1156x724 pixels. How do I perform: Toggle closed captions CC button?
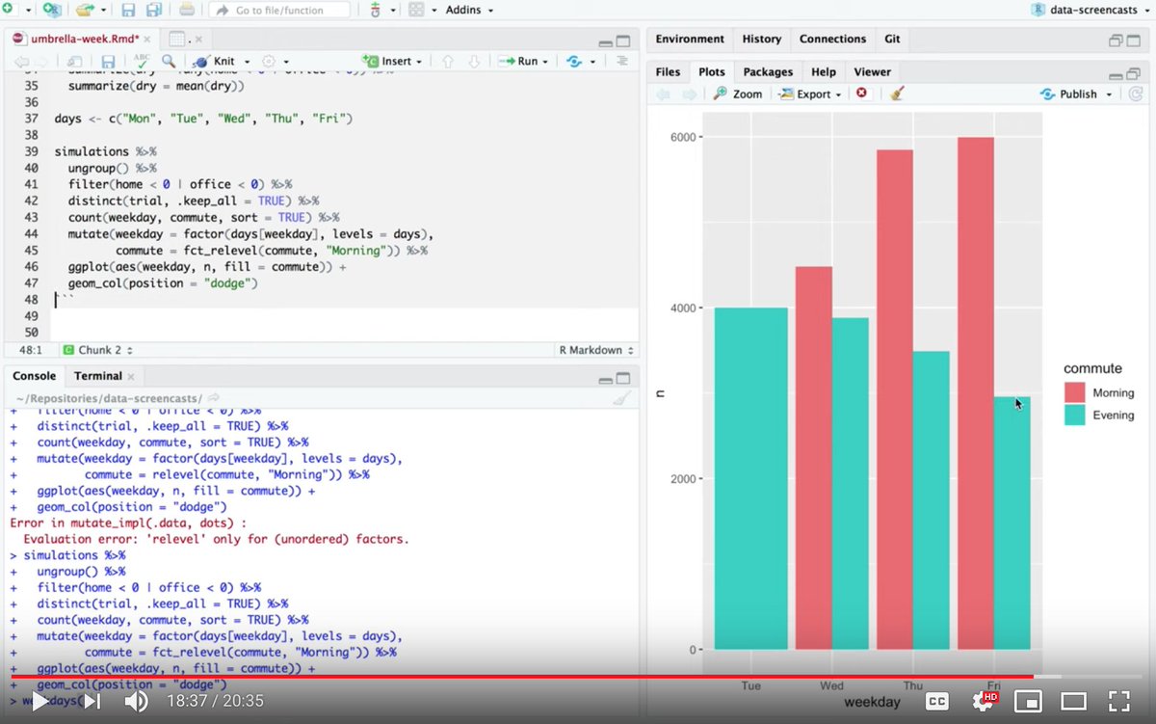point(935,701)
